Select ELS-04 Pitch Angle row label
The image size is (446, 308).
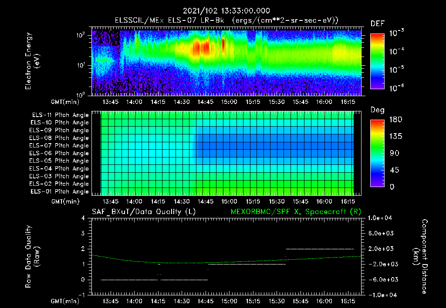tap(59, 168)
